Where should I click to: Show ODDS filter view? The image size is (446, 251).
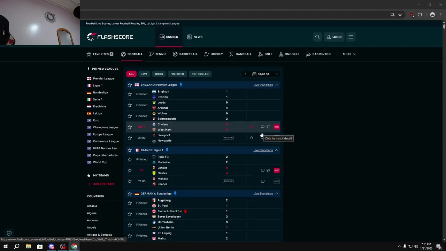tap(159, 74)
